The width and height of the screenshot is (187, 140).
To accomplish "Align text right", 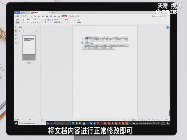I will (52, 20).
